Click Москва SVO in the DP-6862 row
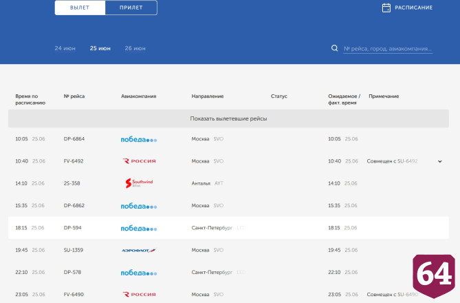Screen dimensions: 460x303 (x=208, y=205)
